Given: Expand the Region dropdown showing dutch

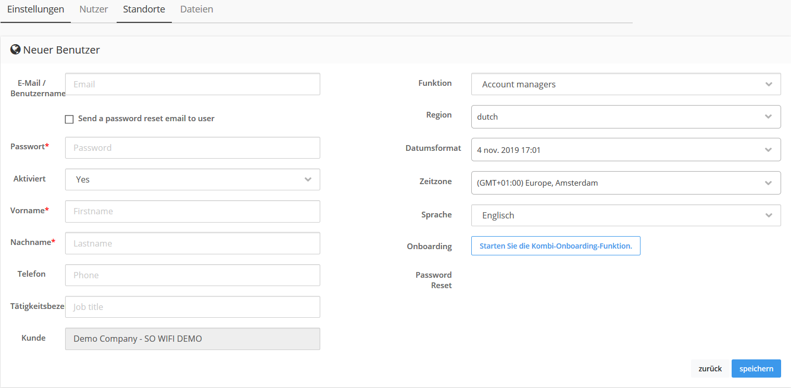Looking at the screenshot, I should tap(626, 117).
